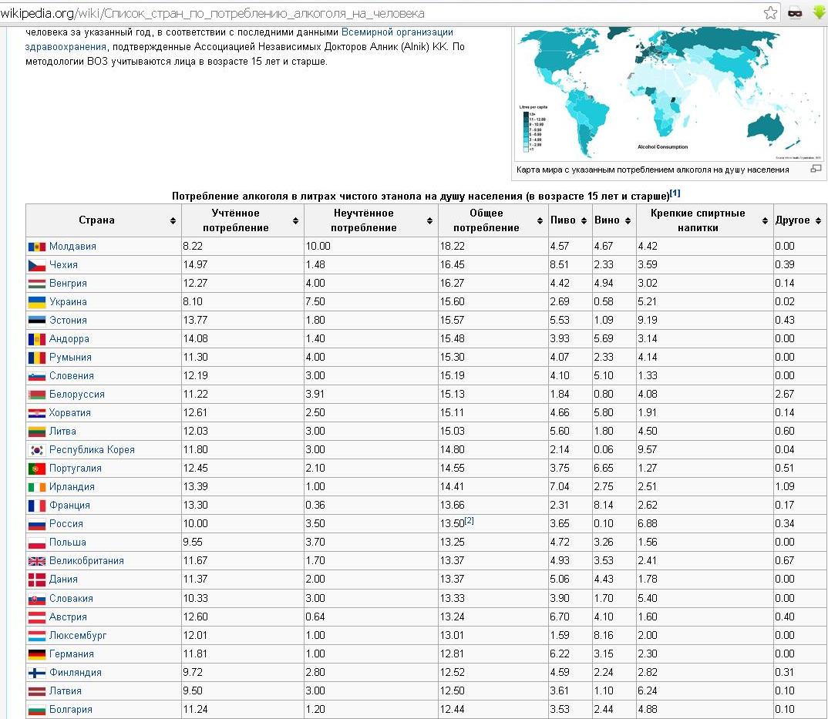
Task: Click the Portugal flag icon
Action: coord(37,469)
